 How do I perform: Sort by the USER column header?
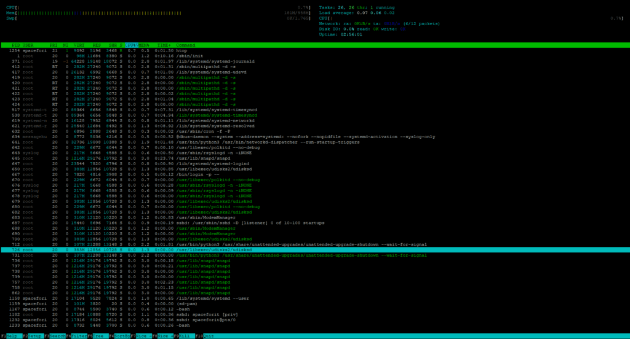click(x=28, y=45)
